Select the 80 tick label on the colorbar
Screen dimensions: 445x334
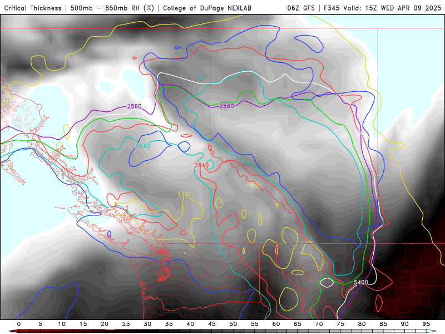point(362,324)
